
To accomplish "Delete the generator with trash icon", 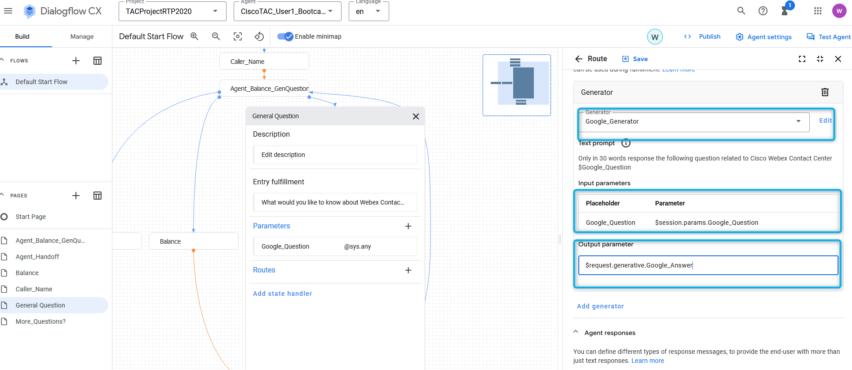I will 825,92.
